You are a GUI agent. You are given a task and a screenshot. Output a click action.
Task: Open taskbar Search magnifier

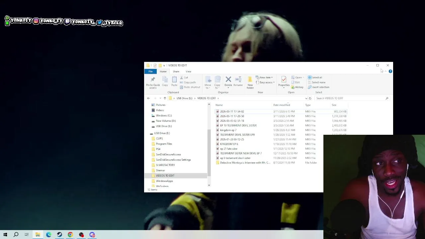[16, 235]
